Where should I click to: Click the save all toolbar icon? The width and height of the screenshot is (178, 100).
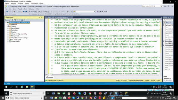[x=26, y=12]
